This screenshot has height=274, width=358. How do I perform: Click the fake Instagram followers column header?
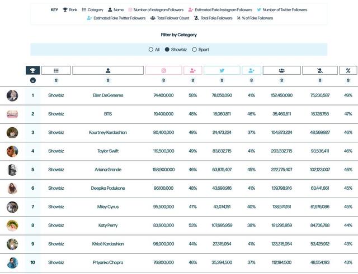192,70
